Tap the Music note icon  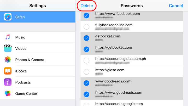8,37
